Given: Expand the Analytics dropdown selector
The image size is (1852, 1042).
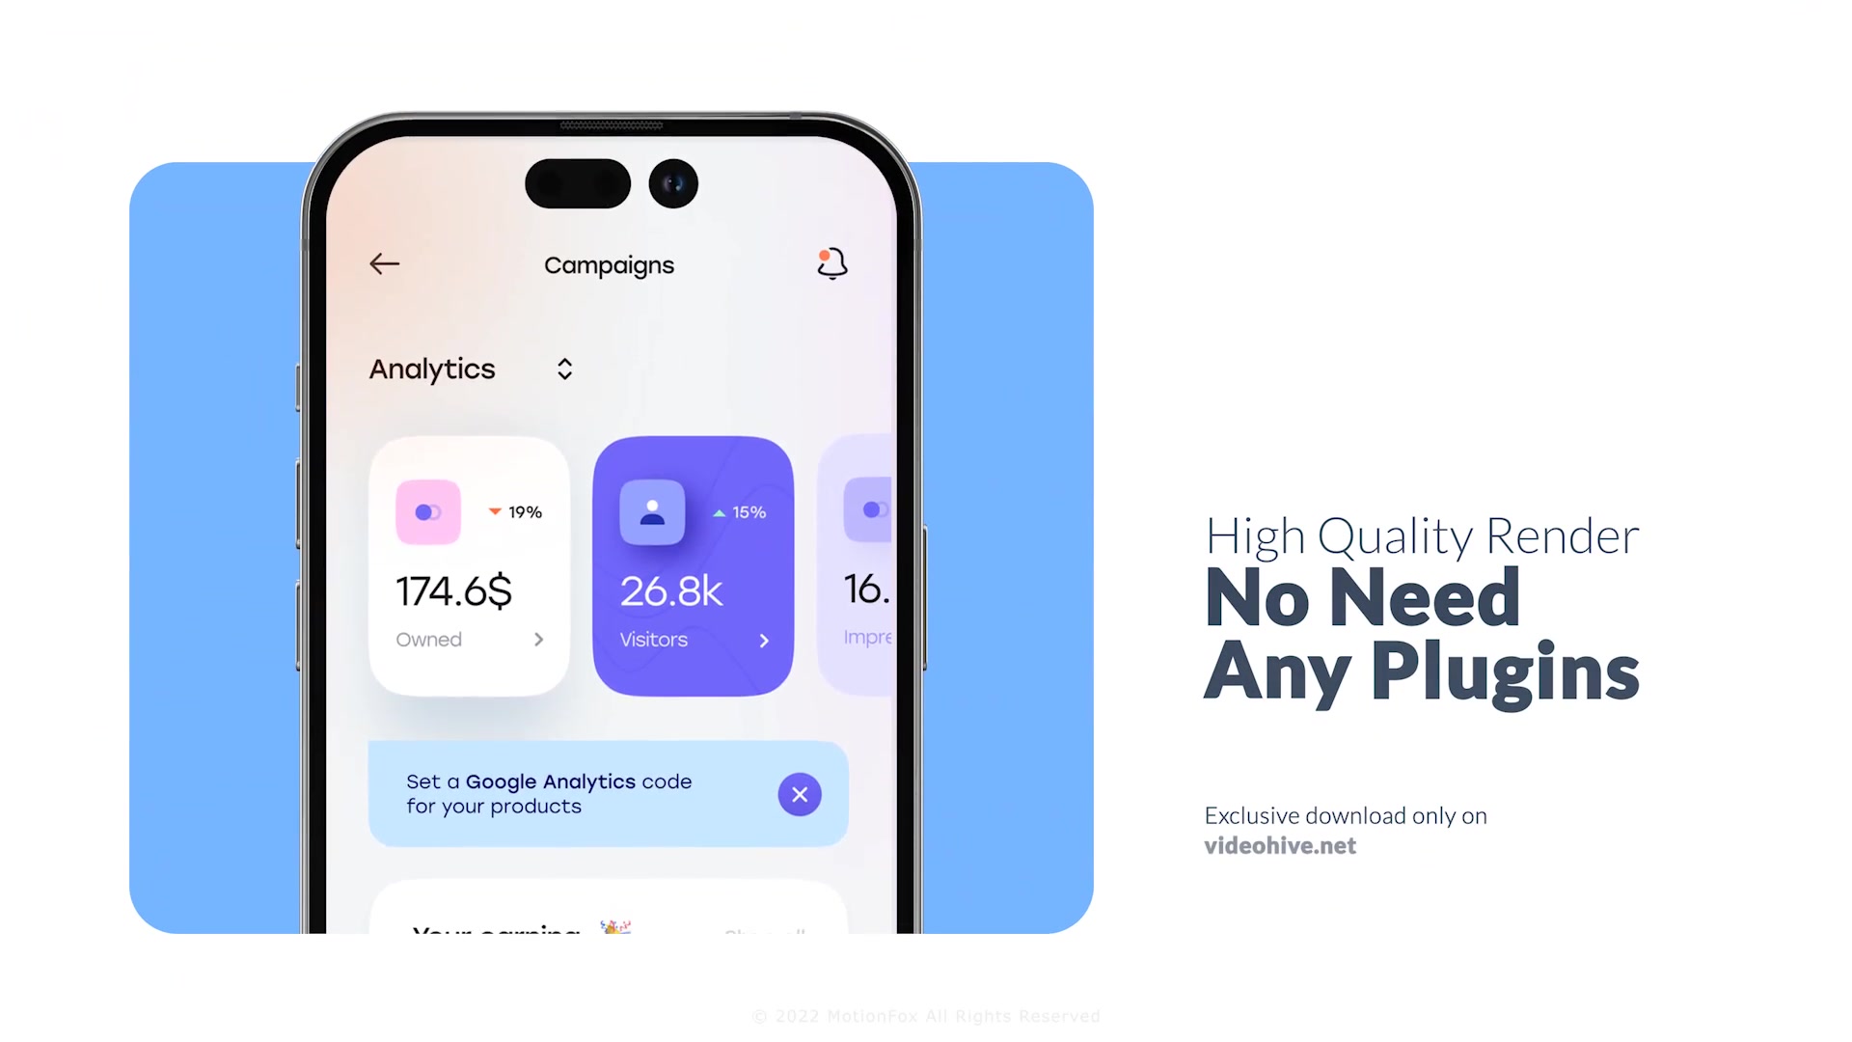Looking at the screenshot, I should pyautogui.click(x=561, y=369).
